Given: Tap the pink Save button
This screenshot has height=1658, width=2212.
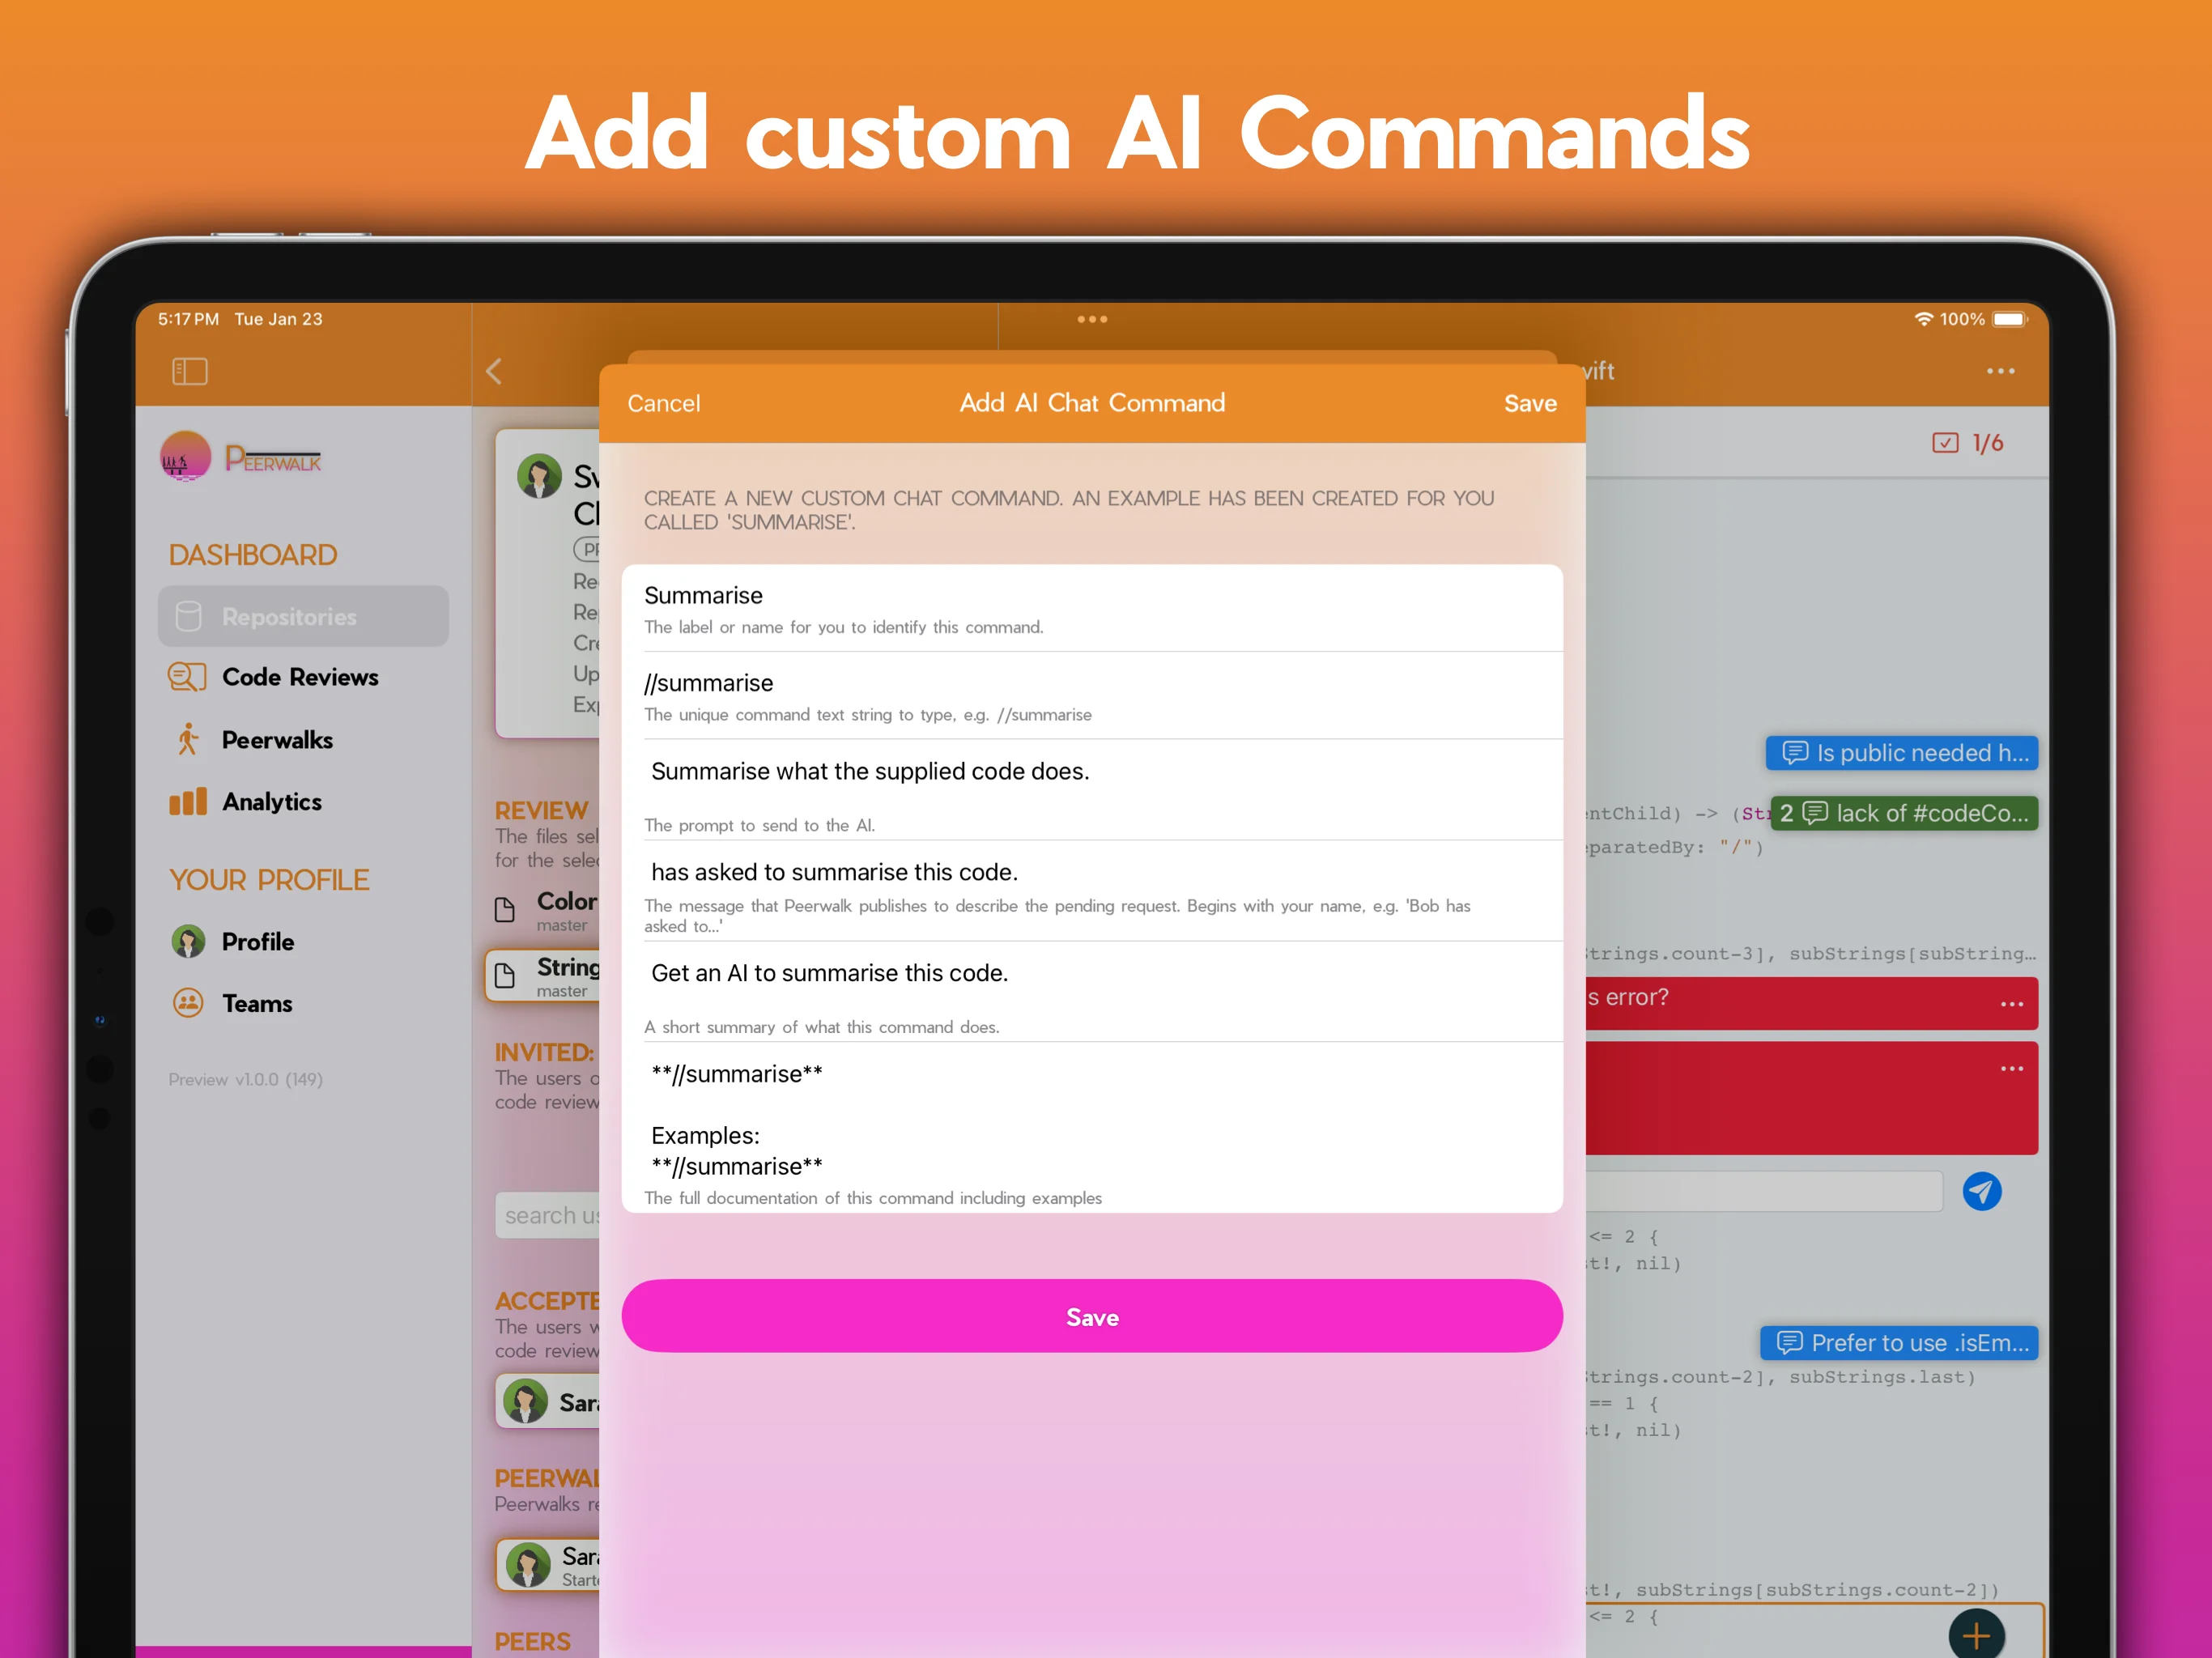Looking at the screenshot, I should click(x=1092, y=1316).
